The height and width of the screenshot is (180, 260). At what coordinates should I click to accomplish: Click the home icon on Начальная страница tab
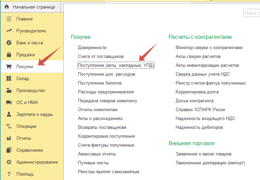coord(6,7)
